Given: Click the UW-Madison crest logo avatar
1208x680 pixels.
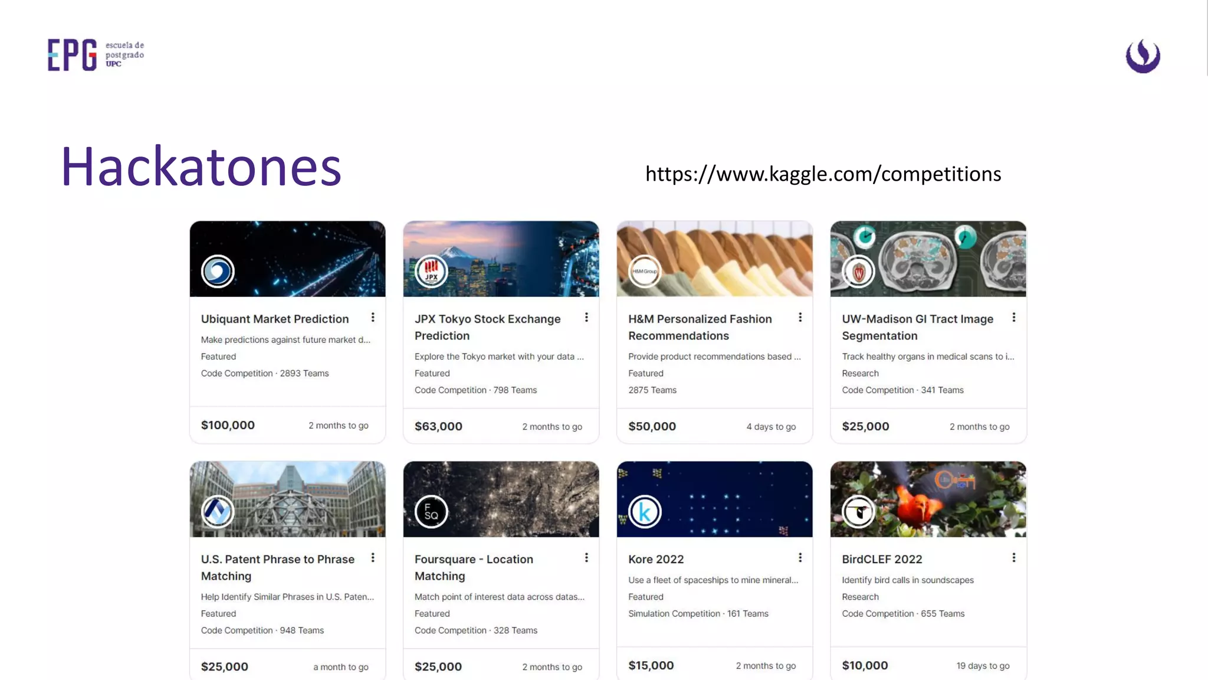Looking at the screenshot, I should click(859, 272).
